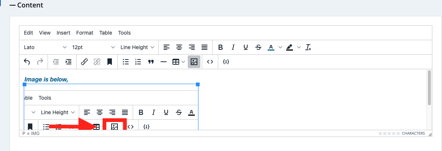Open the Insert menu

pyautogui.click(x=63, y=33)
